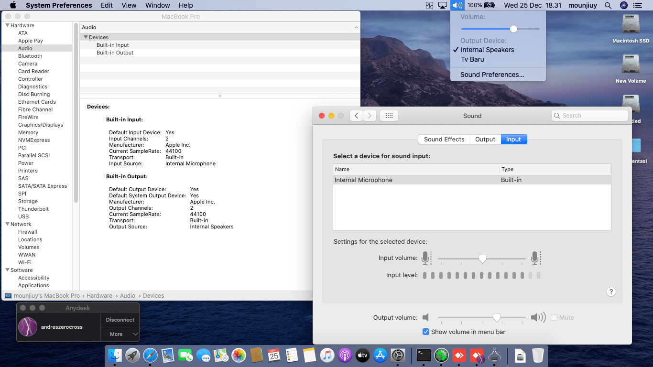This screenshot has height=367, width=653.
Task: Adjust the Input volume slider
Action: tap(482, 259)
